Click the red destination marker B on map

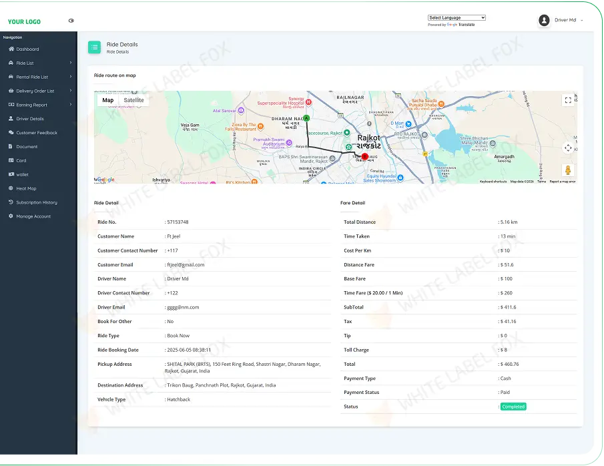click(x=365, y=156)
